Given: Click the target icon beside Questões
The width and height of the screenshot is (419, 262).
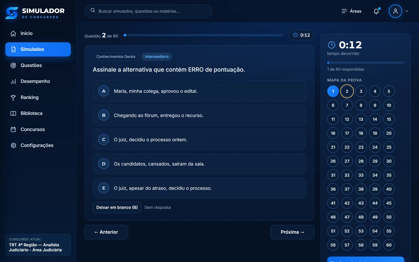Looking at the screenshot, I should 13,65.
